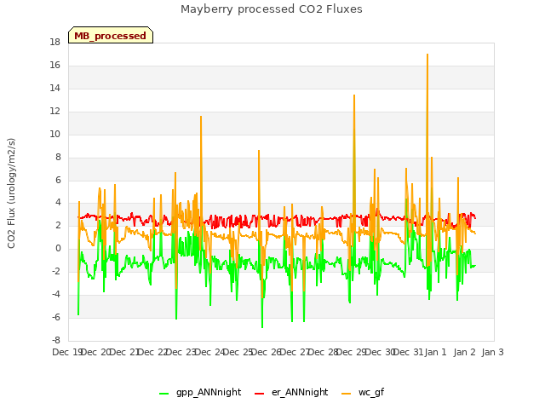Toggle the er_ANNnight legend entry
Image resolution: width=545 pixels, height=409 pixels.
(x=291, y=392)
